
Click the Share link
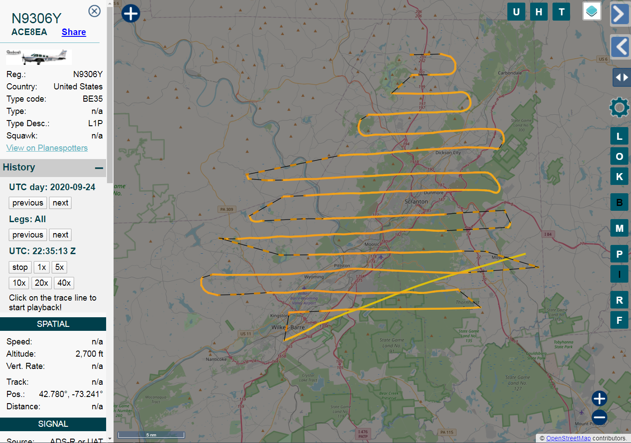pos(74,32)
